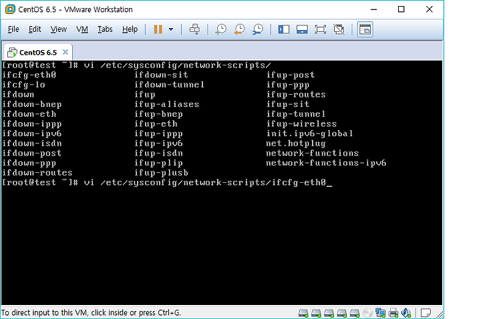This screenshot has height=319, width=501.
Task: Open the Tabs menu
Action: click(x=105, y=29)
